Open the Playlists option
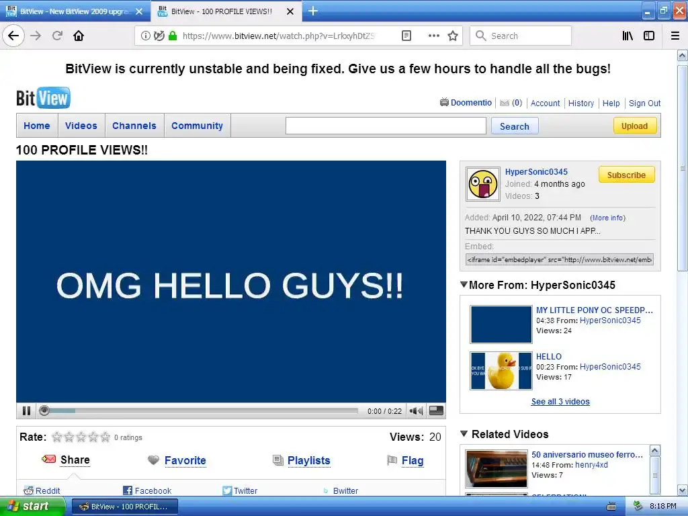The width and height of the screenshot is (688, 516). pos(309,460)
